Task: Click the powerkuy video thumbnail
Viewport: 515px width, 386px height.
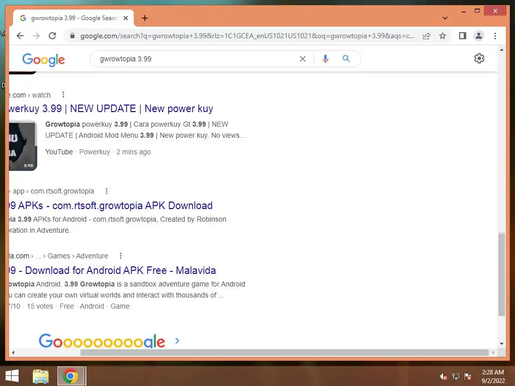Action: [23, 145]
